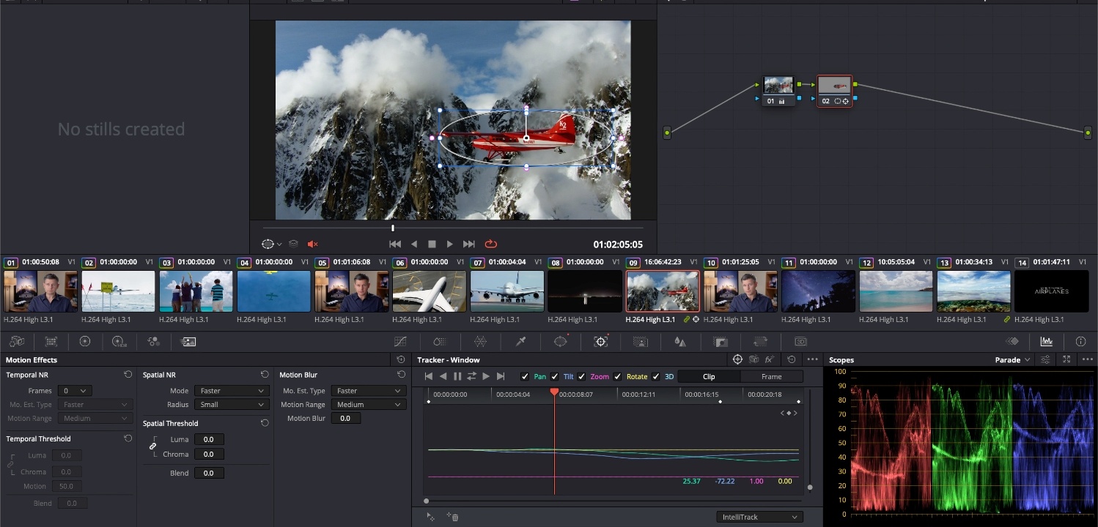Select the Tracker palette icon
The image size is (1098, 527).
pos(601,342)
